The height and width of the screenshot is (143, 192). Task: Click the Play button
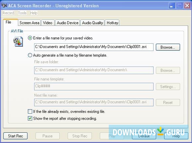112,136
